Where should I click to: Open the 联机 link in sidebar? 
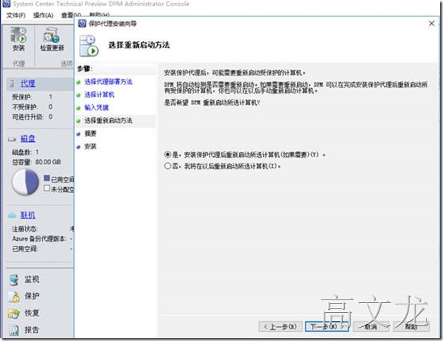pos(28,215)
